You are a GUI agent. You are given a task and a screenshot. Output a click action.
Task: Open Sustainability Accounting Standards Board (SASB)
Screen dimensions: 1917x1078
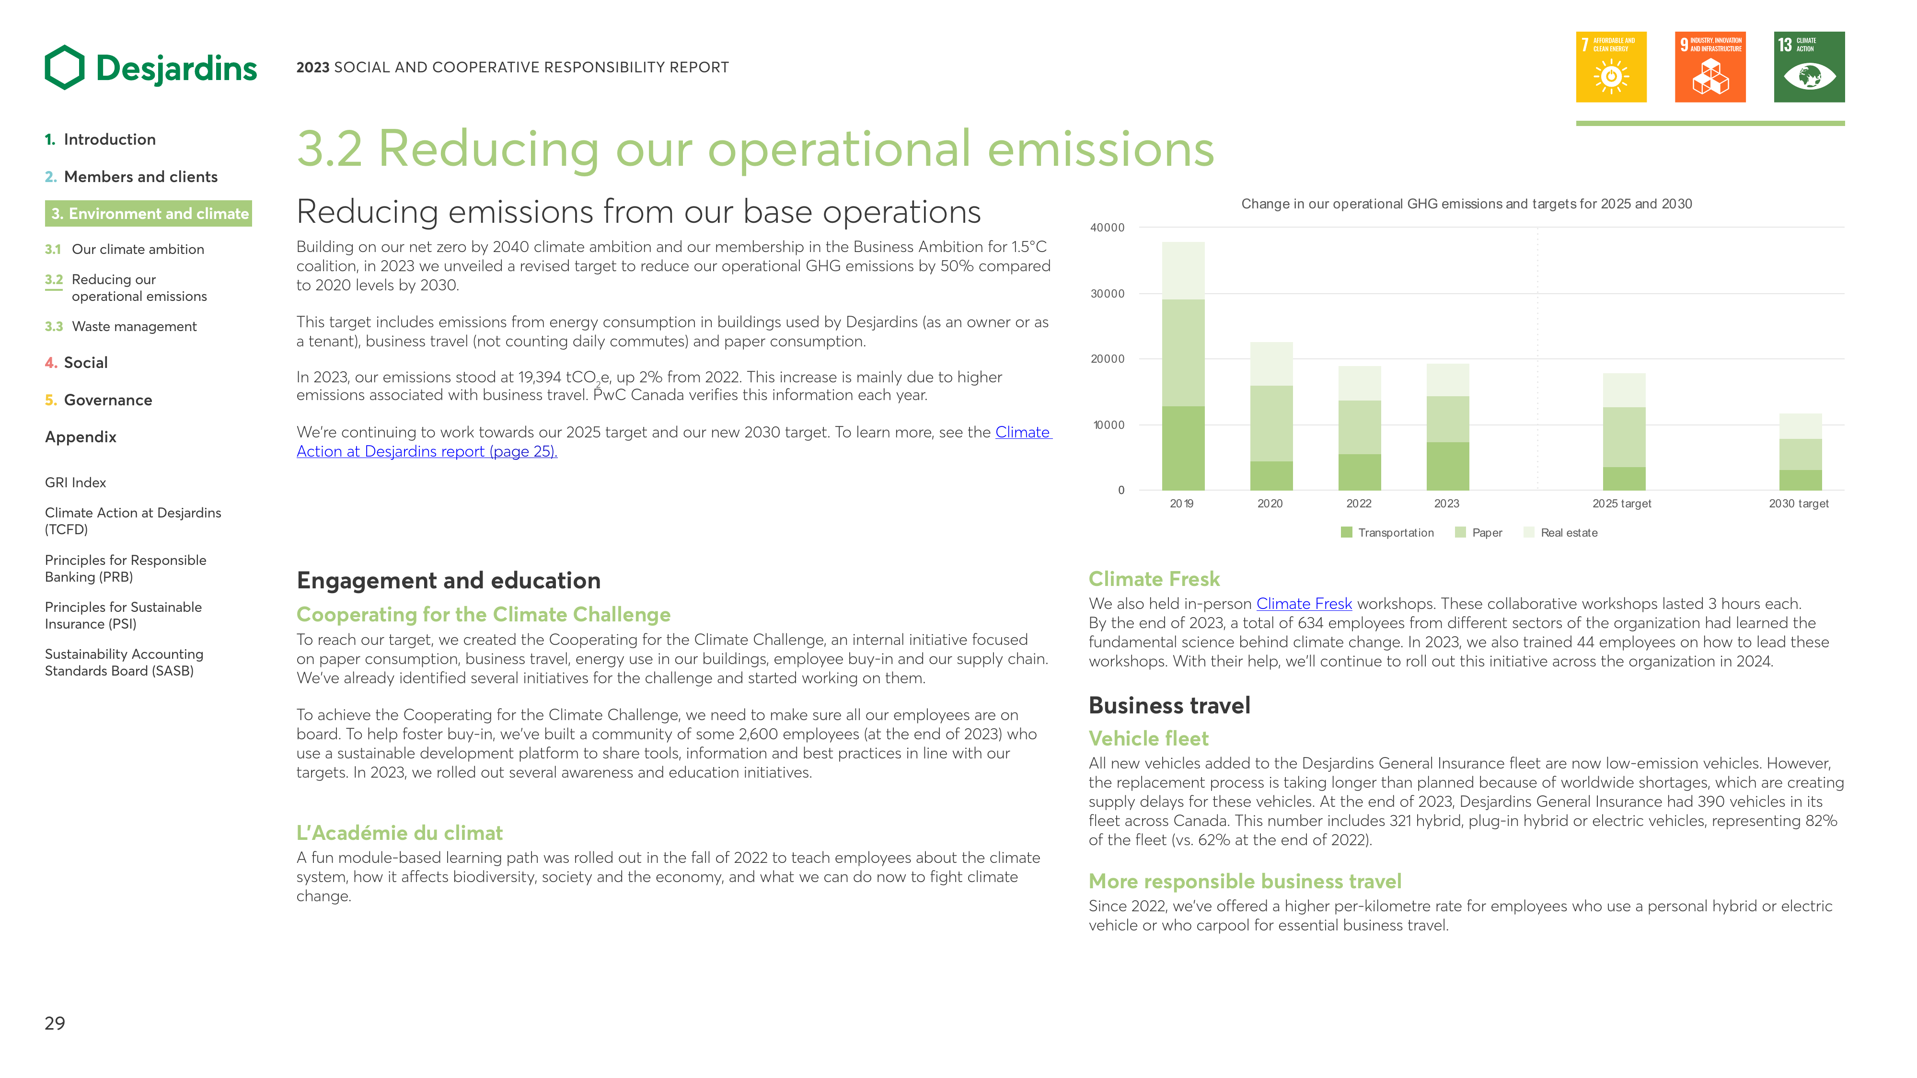click(124, 662)
